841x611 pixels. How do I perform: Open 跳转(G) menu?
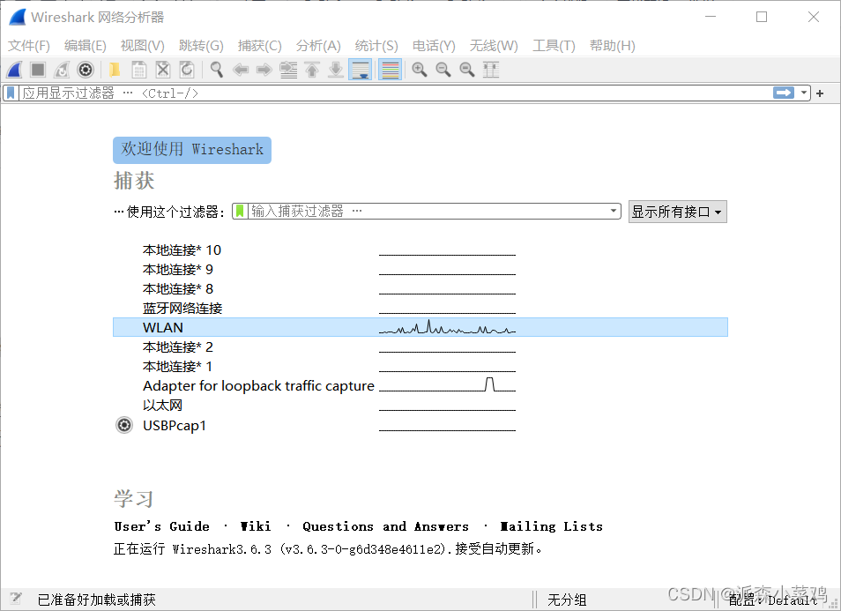click(201, 46)
